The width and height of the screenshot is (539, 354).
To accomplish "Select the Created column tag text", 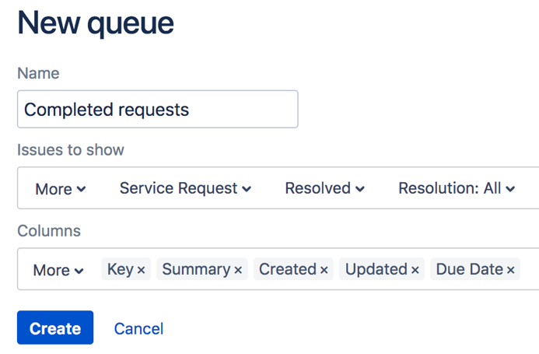I will [x=287, y=269].
